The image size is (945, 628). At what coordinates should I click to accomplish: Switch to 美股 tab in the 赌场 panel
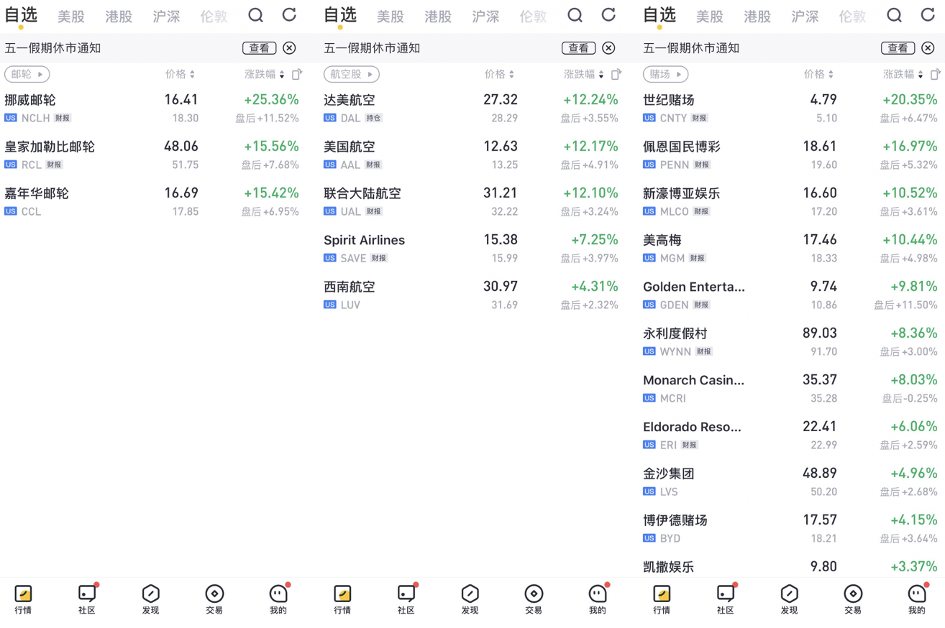tap(710, 17)
